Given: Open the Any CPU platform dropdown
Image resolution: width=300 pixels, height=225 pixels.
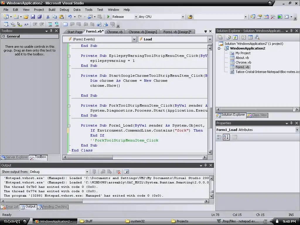Looking at the screenshot, I should coord(183,17).
